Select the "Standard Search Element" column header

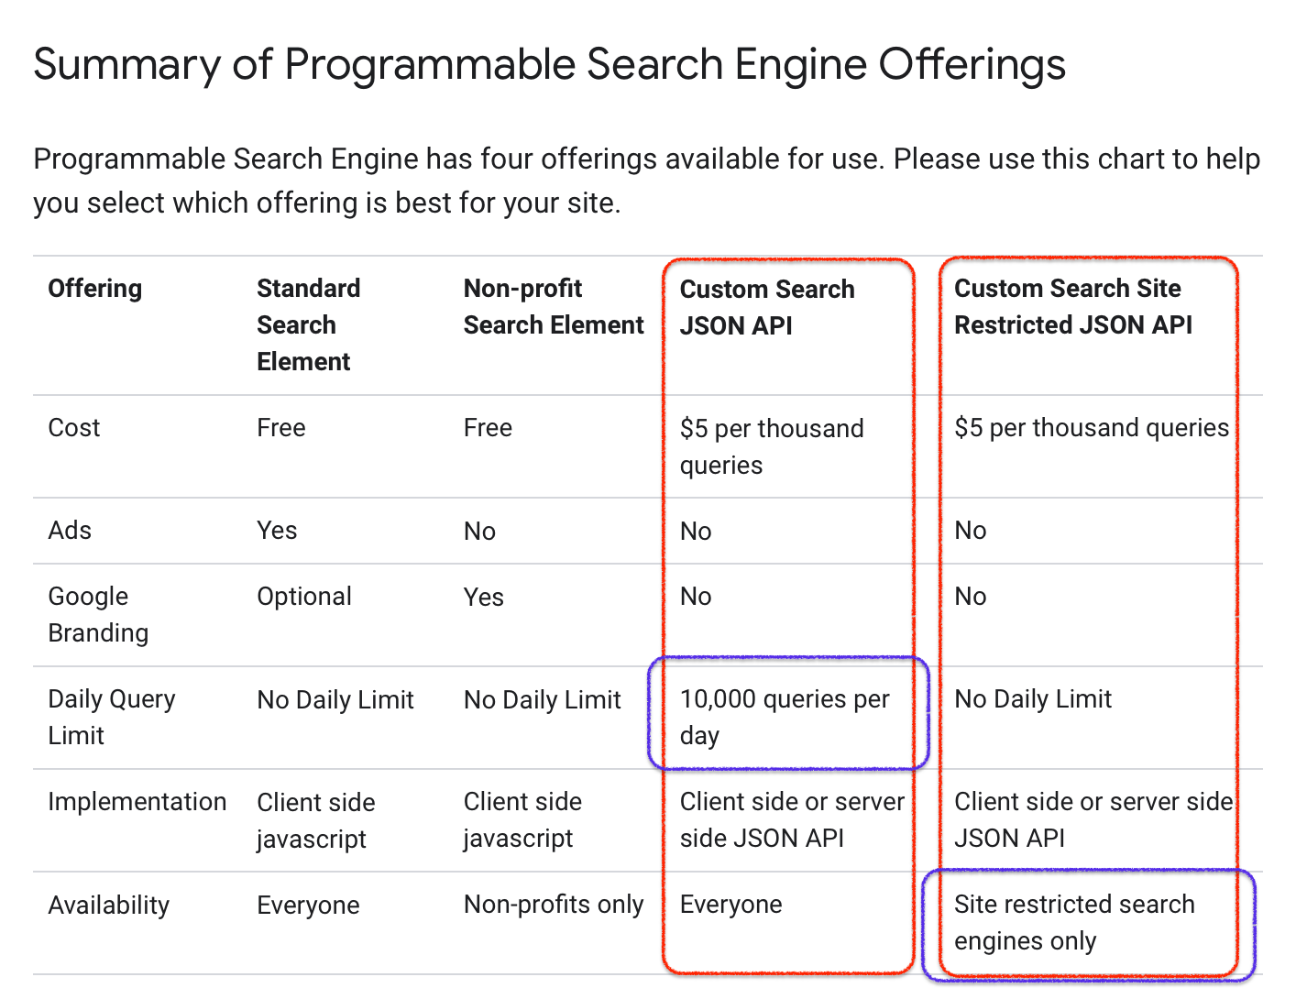coord(308,324)
